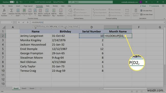Open Recently Used functions list
The height and width of the screenshot is (93, 166).
coord(18,12)
